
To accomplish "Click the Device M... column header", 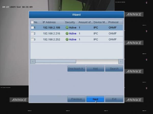I will (100, 22).
